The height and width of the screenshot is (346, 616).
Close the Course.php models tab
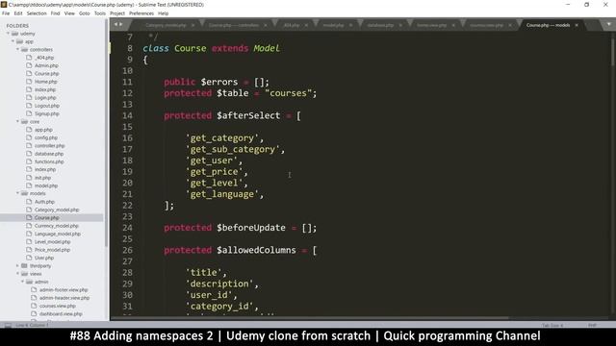(x=577, y=25)
